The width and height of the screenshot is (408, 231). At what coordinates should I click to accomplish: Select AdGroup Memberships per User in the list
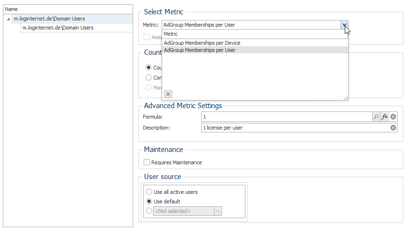pos(255,50)
